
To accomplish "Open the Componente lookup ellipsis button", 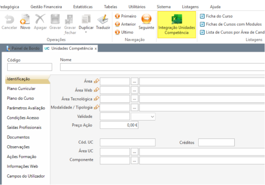I will point(135,161).
